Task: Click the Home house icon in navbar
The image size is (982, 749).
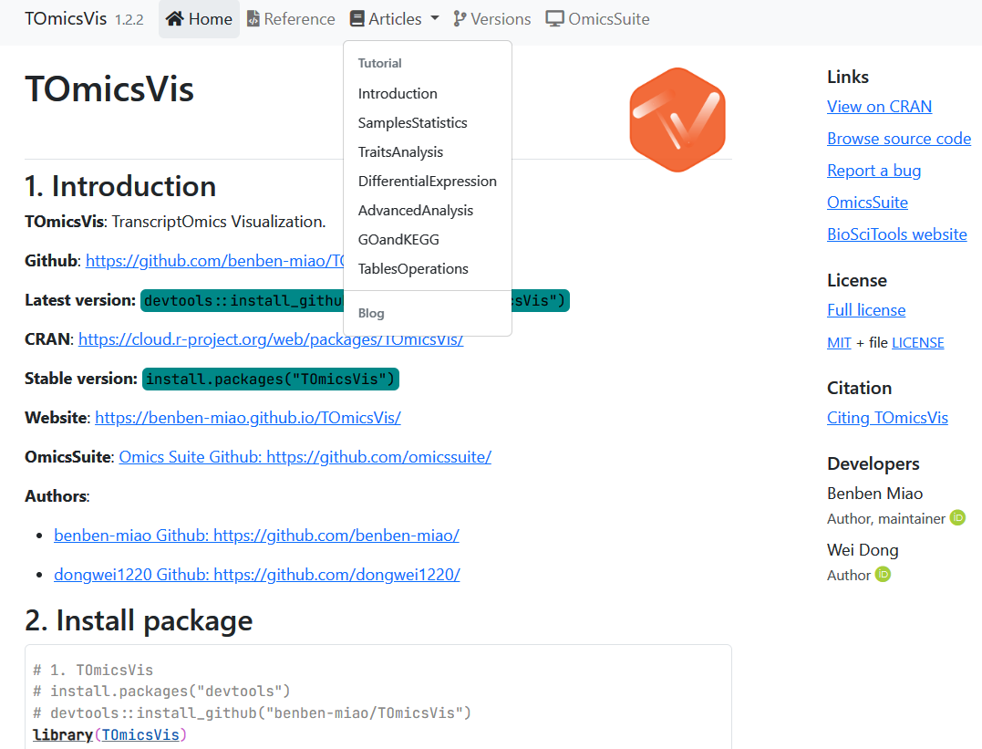Action: tap(175, 19)
